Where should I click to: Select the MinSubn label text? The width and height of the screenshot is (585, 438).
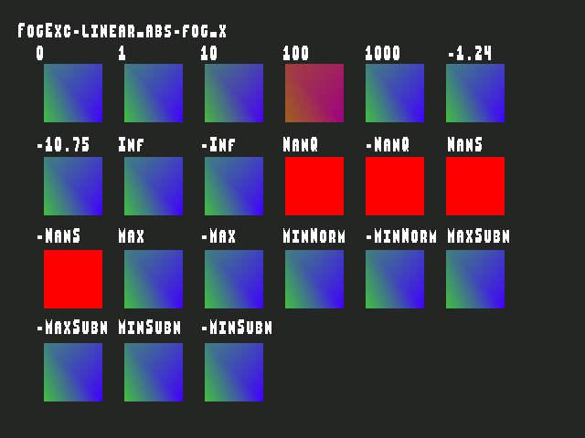(150, 328)
